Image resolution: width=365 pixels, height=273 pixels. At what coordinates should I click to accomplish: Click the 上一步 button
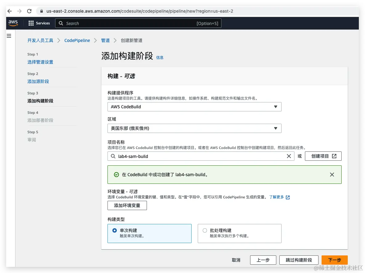click(263, 260)
